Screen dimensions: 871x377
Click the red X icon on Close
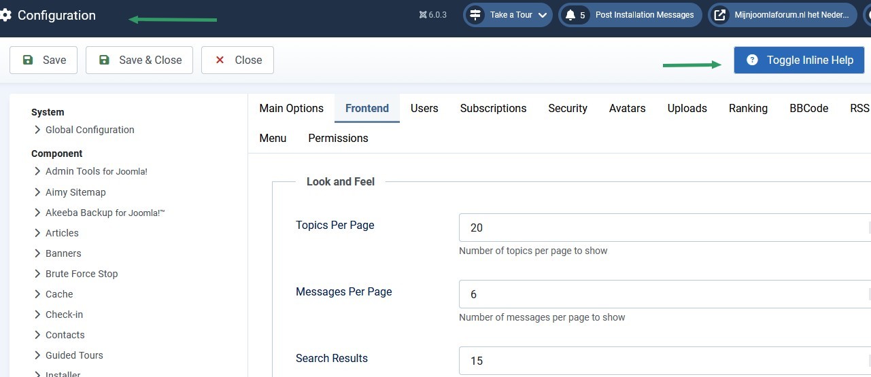coord(220,60)
